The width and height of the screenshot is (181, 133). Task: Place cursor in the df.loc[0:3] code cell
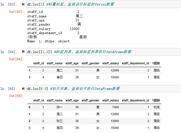pos(102,89)
